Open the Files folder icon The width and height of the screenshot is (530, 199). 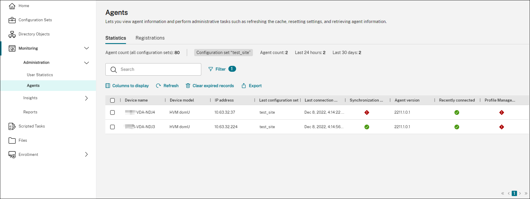pos(12,141)
